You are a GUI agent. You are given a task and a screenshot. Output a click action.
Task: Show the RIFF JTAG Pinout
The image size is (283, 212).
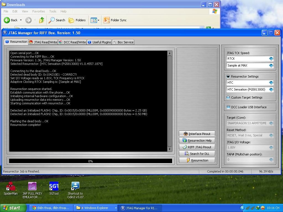pos(197,147)
